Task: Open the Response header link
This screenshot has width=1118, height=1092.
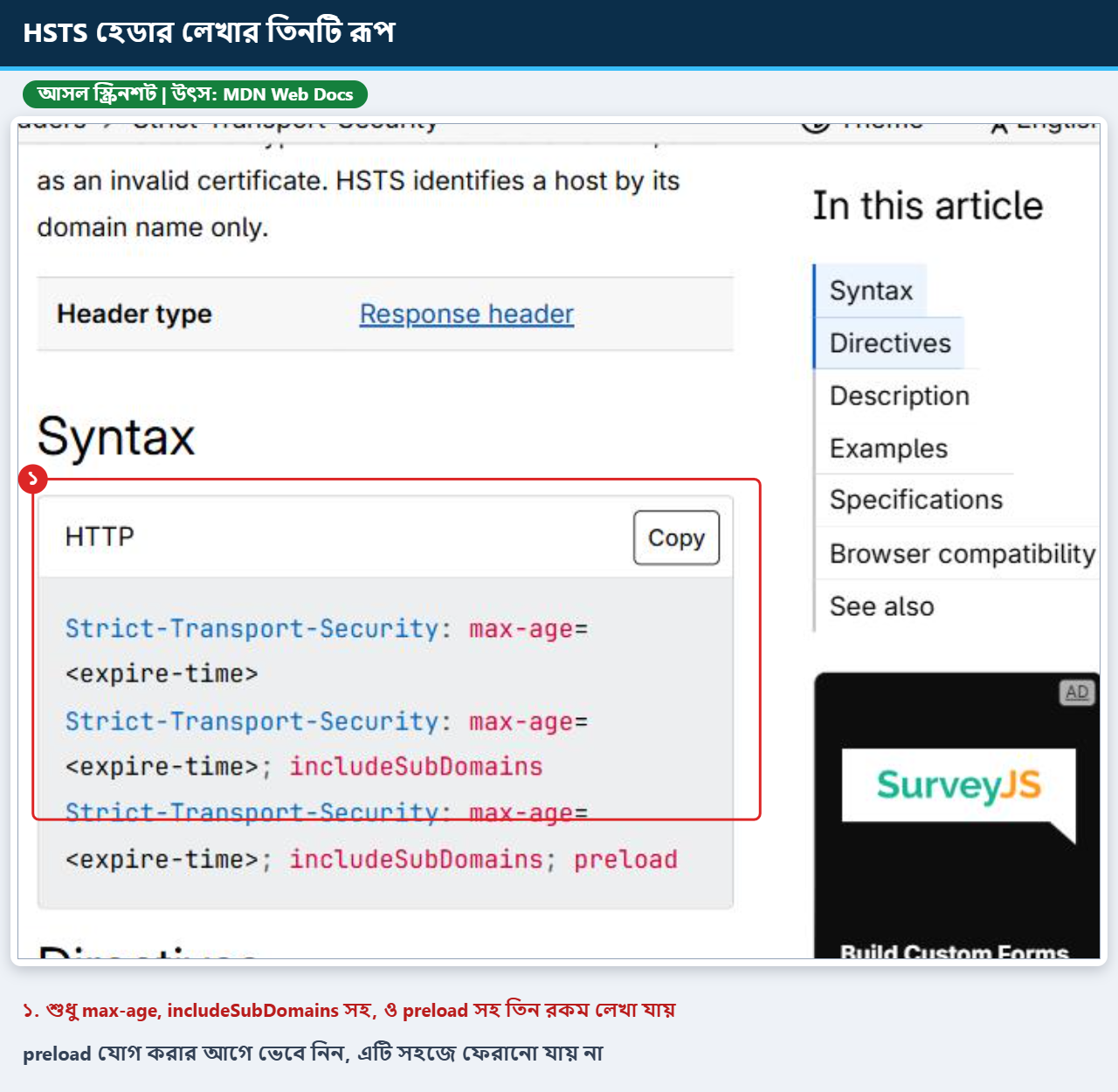Action: [x=466, y=314]
